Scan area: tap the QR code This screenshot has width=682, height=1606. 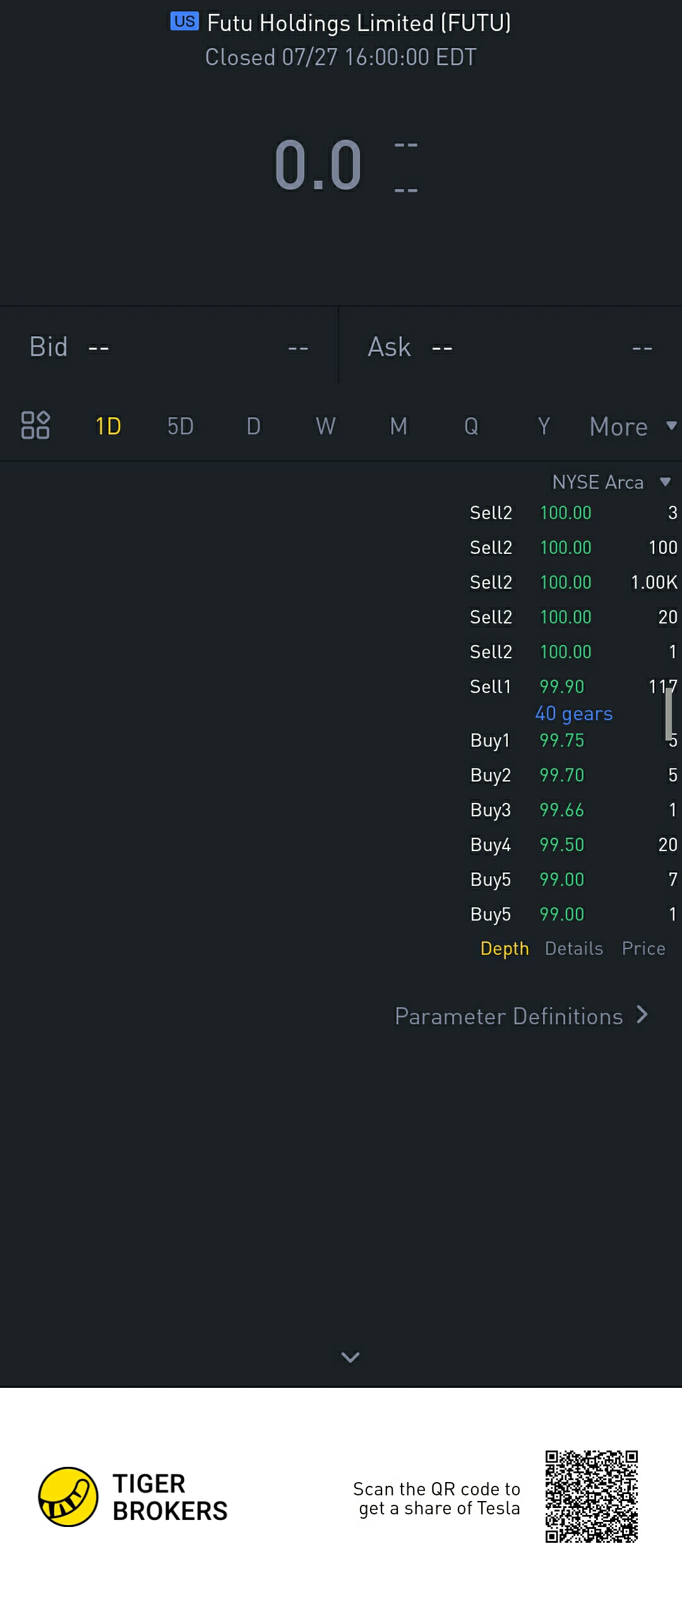tap(591, 1497)
